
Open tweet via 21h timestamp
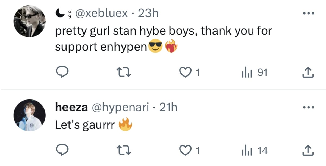pos(168,108)
